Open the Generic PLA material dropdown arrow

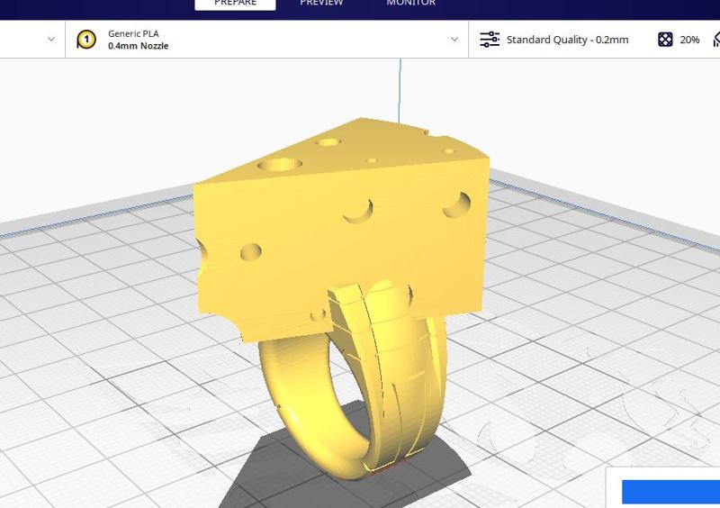[x=454, y=40]
